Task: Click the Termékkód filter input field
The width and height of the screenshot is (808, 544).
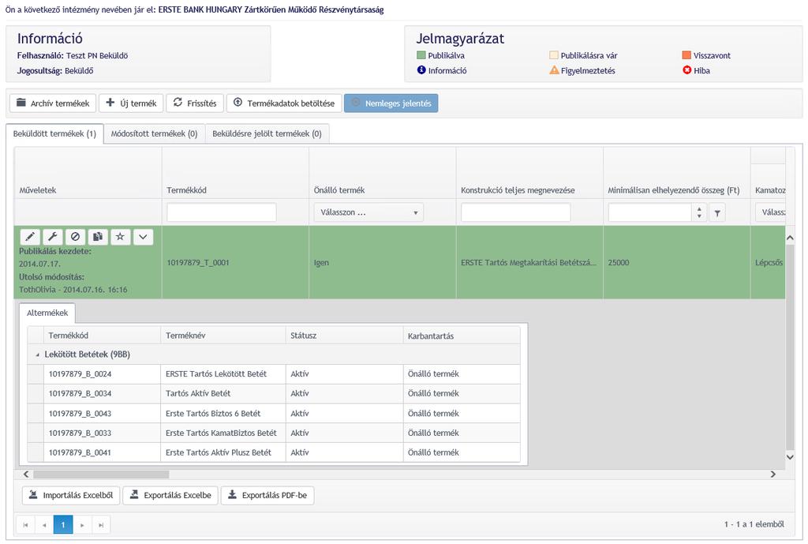Action: 222,212
